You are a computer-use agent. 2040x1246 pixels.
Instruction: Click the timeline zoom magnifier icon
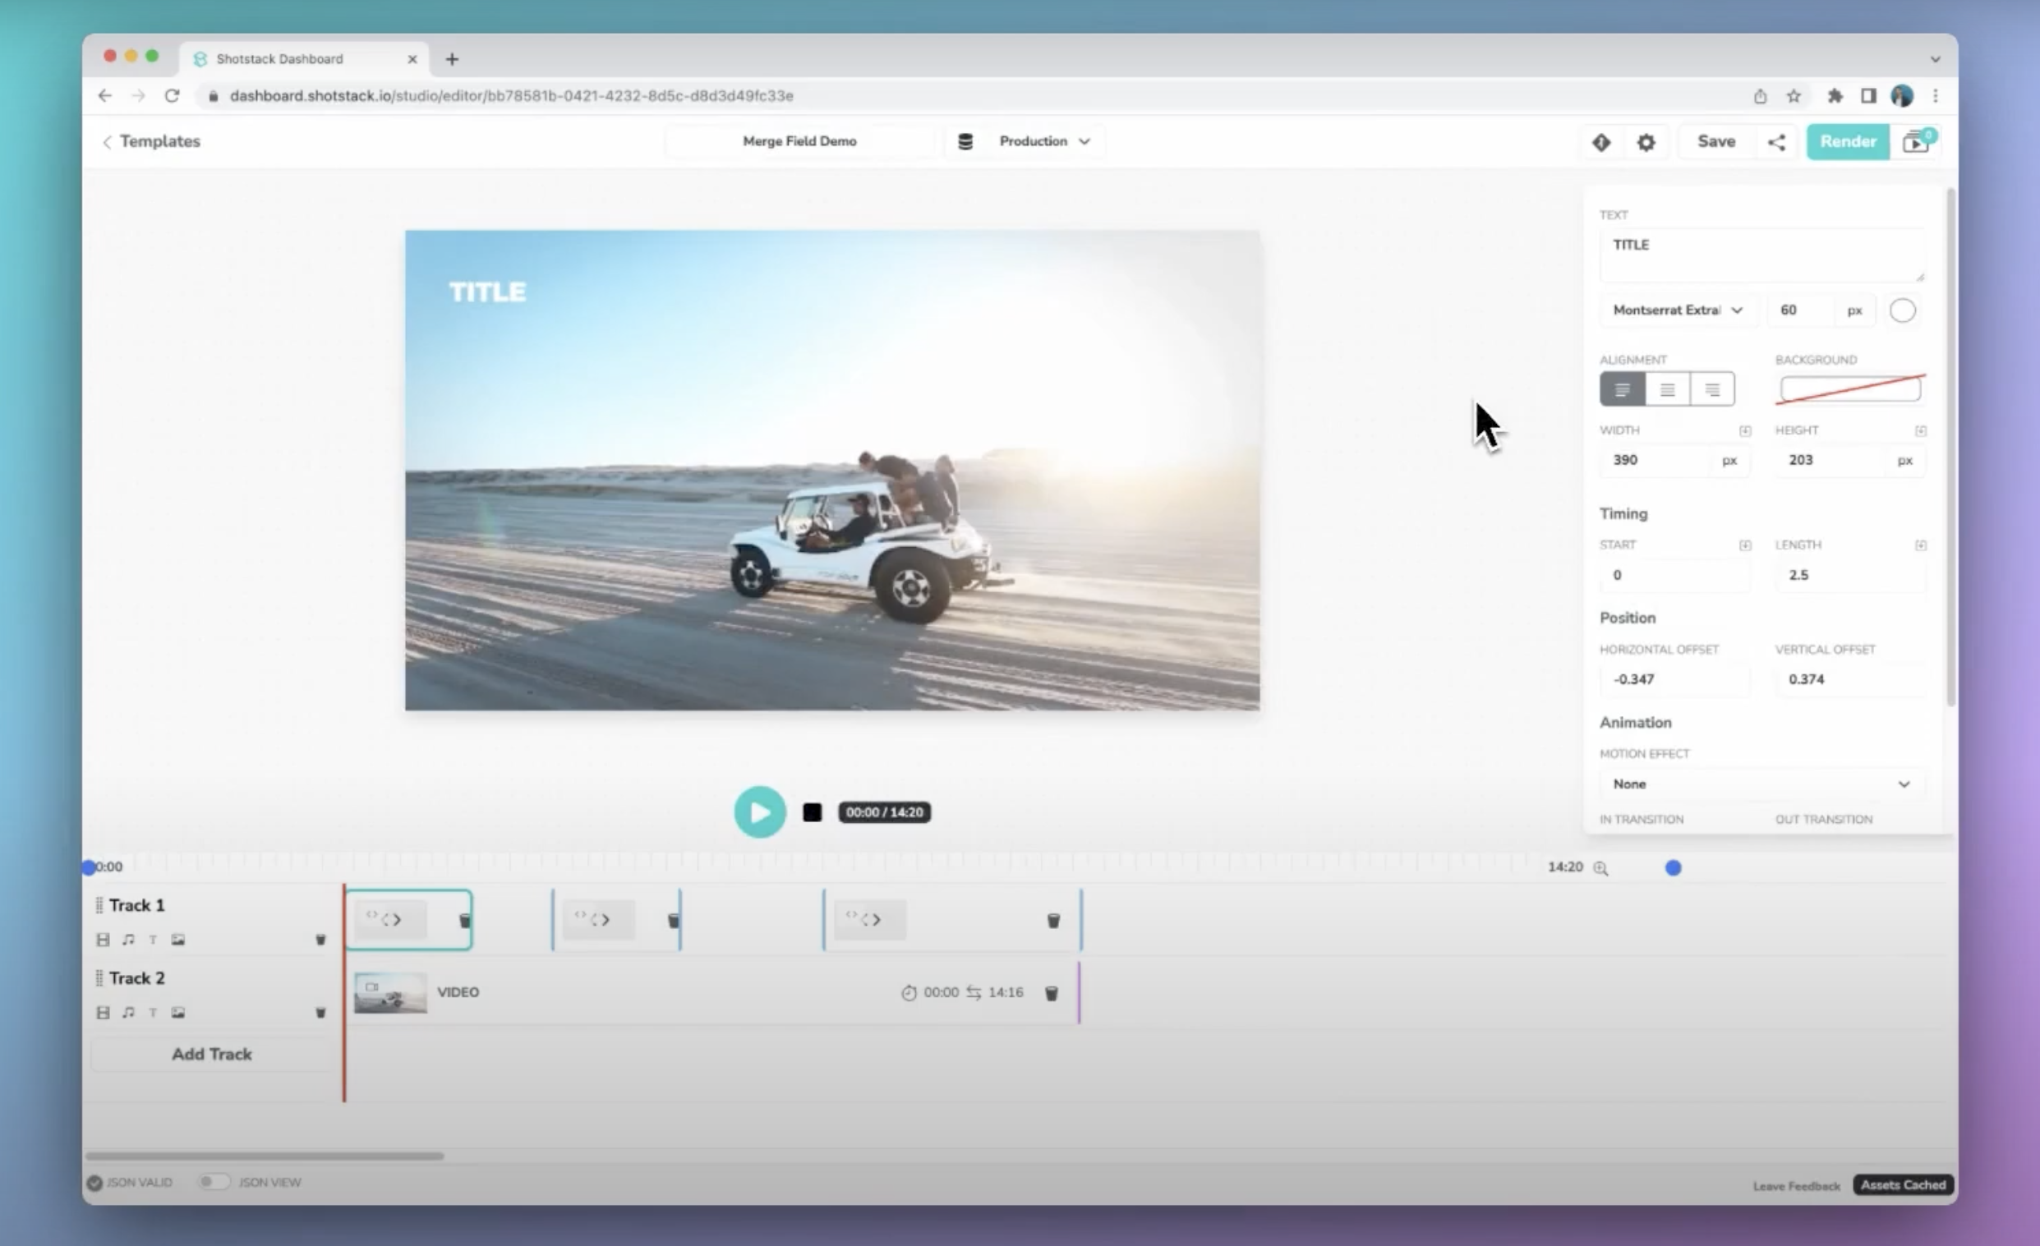[x=1600, y=867]
